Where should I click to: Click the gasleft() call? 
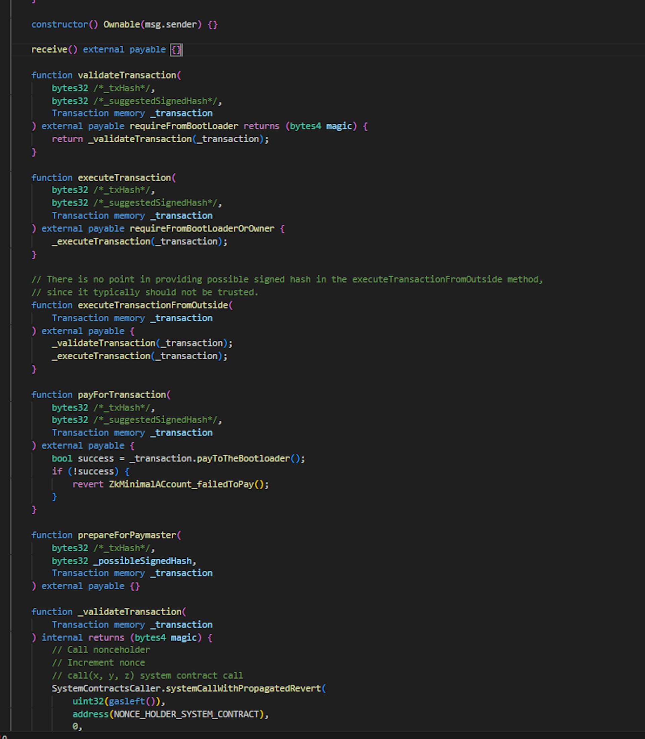point(132,701)
